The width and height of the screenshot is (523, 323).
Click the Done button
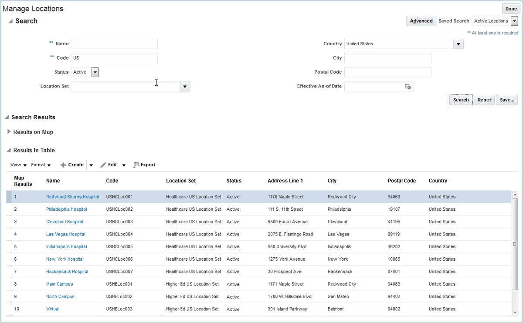coord(510,8)
